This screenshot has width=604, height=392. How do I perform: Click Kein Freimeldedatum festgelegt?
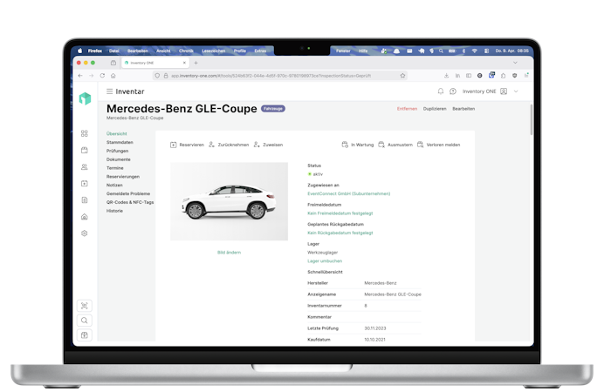pyautogui.click(x=340, y=213)
